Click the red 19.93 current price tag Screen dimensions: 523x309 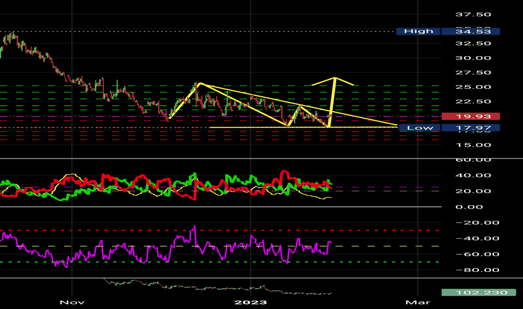(471, 116)
